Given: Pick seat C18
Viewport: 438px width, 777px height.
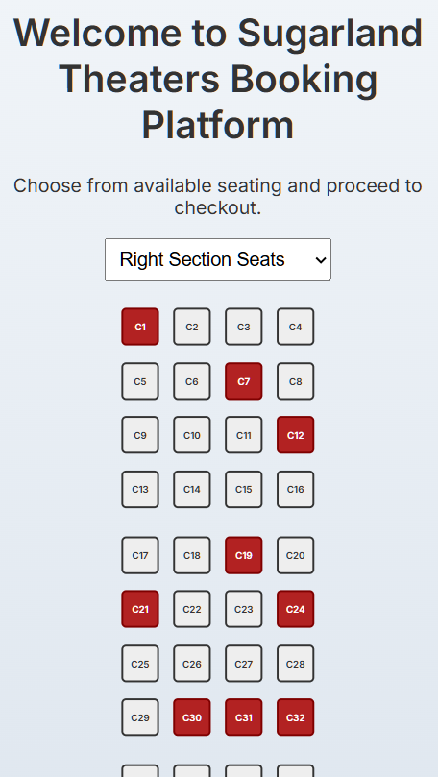Looking at the screenshot, I should tap(192, 555).
